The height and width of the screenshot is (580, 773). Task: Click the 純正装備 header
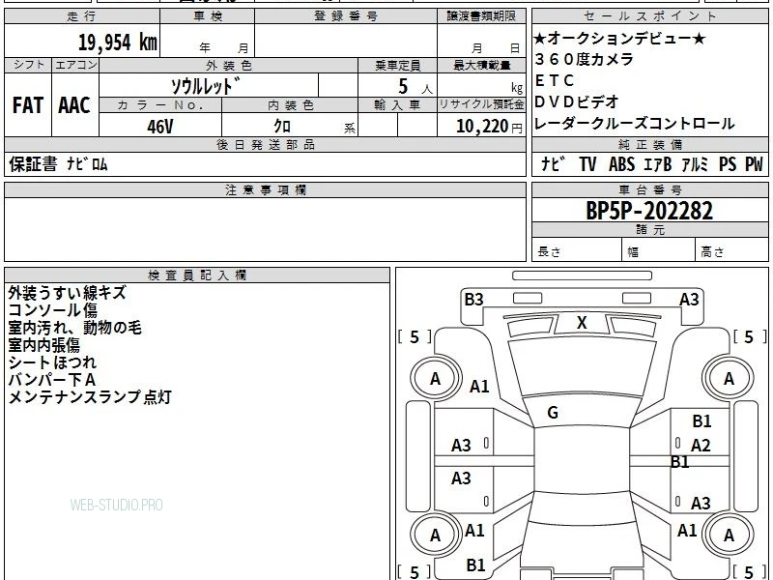tap(650, 144)
